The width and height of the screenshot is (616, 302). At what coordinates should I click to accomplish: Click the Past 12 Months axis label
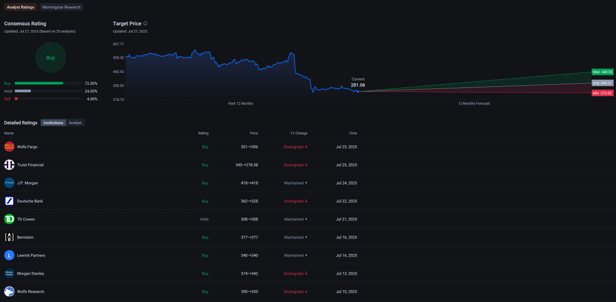(x=241, y=103)
